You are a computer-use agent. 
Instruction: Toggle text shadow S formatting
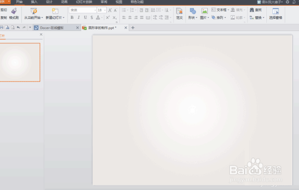coord(92,17)
